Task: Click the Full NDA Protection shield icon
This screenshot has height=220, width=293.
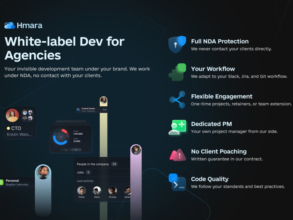Action: (x=177, y=44)
